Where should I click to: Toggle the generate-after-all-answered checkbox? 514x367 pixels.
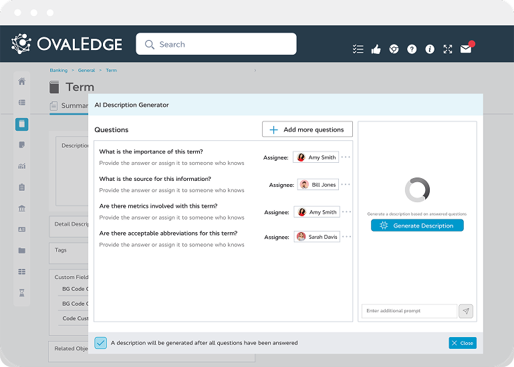point(101,343)
